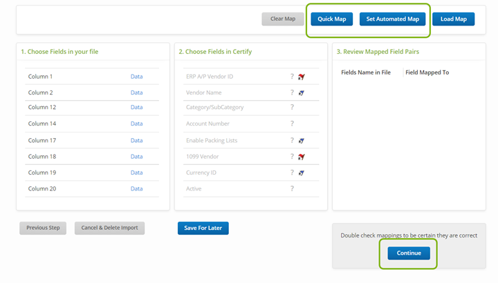Select Column 12 in file fields list
Image resolution: width=498 pixels, height=283 pixels.
click(42, 108)
